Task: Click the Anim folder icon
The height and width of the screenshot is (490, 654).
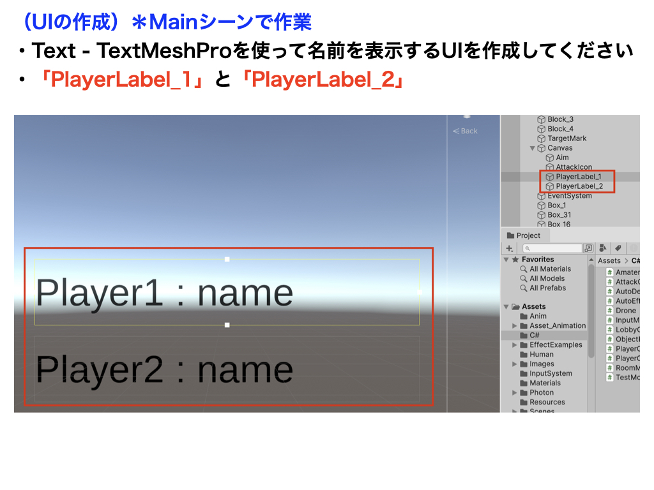Action: point(524,316)
